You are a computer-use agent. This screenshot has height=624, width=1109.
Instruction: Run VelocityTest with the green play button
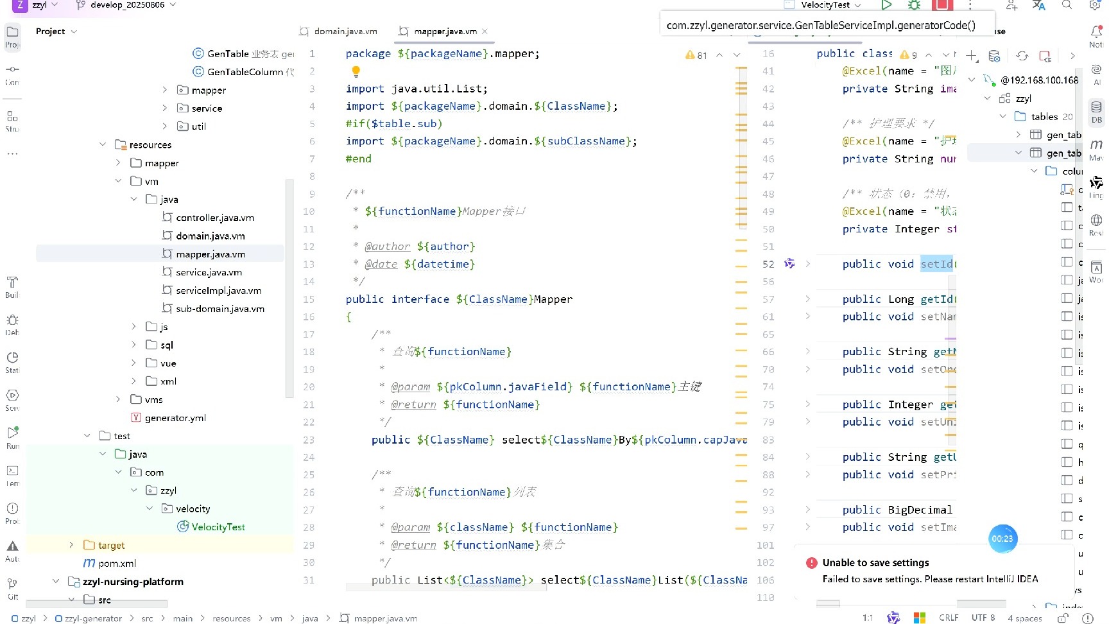tap(886, 4)
